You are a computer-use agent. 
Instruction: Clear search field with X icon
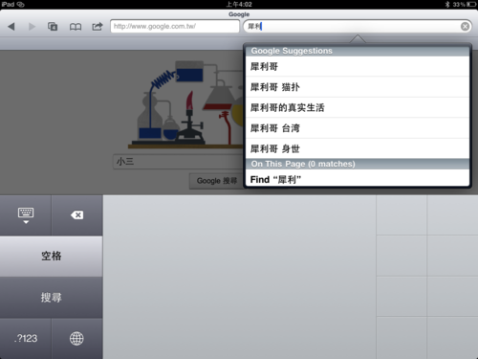465,27
